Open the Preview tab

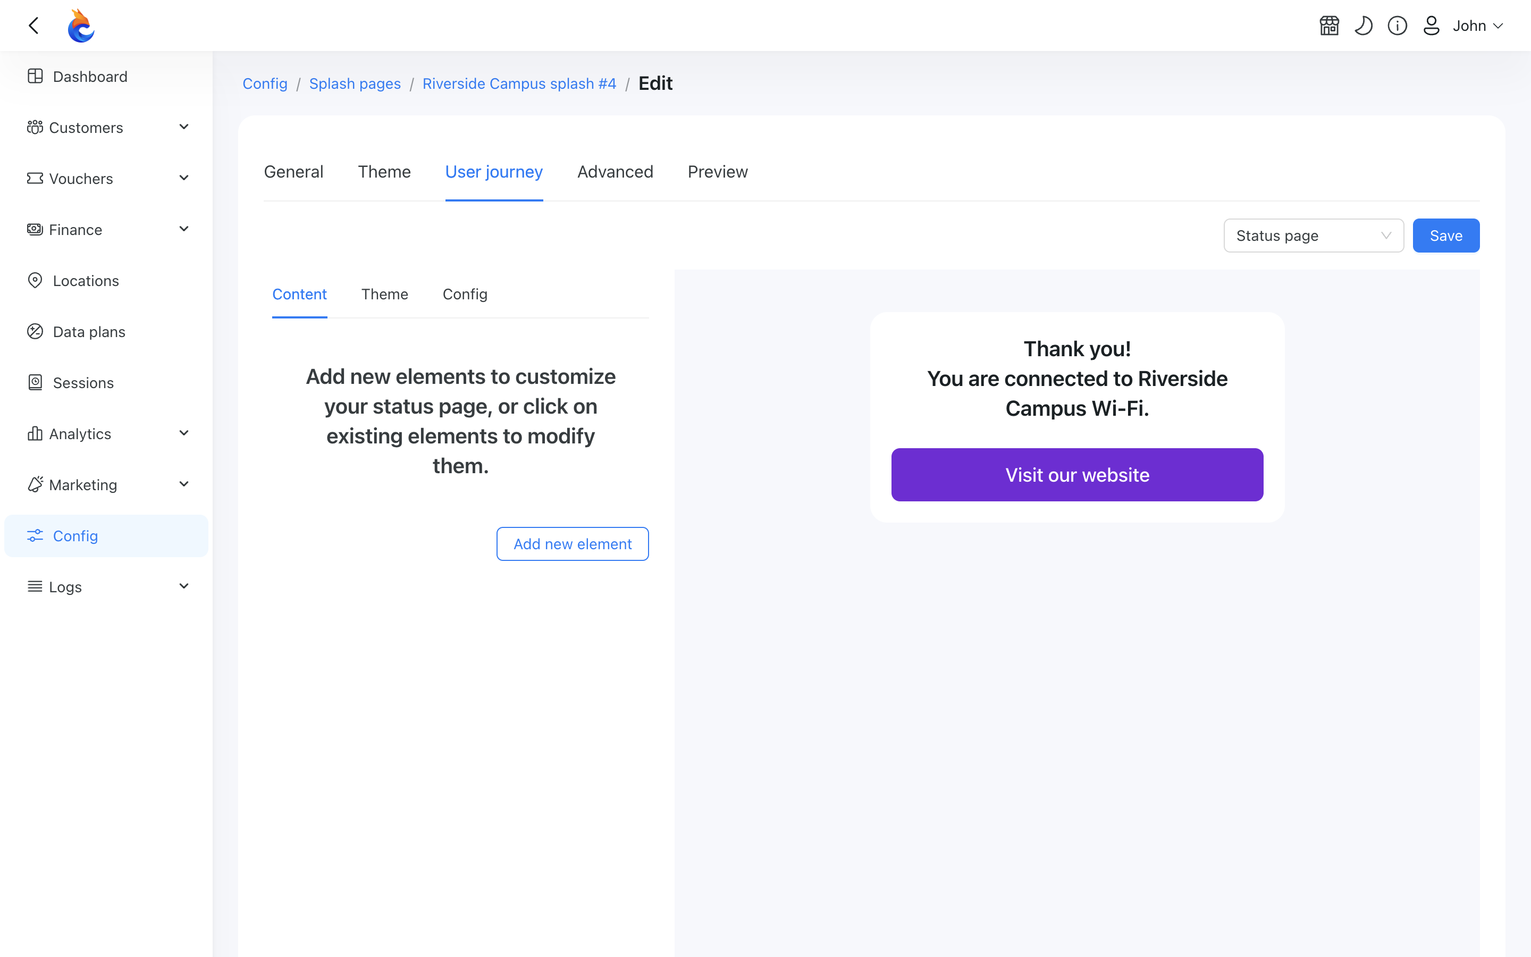[718, 172]
